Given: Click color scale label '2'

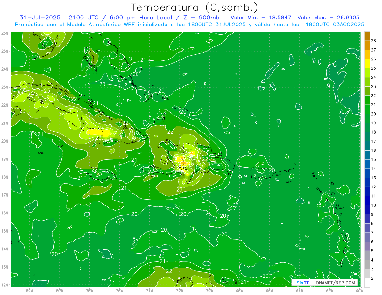Looking at the screenshot, I should (372, 278).
